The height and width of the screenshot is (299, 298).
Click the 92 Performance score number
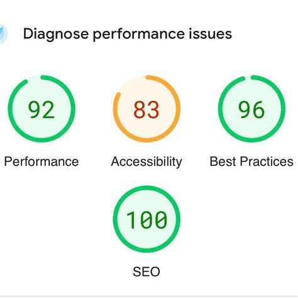tap(41, 109)
